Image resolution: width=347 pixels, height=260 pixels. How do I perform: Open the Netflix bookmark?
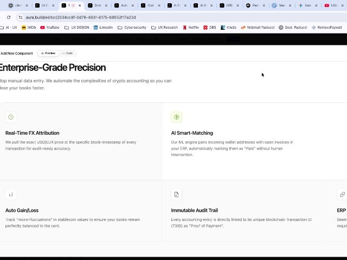(x=190, y=27)
